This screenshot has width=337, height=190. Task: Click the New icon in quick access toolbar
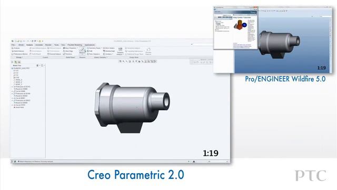15,41
